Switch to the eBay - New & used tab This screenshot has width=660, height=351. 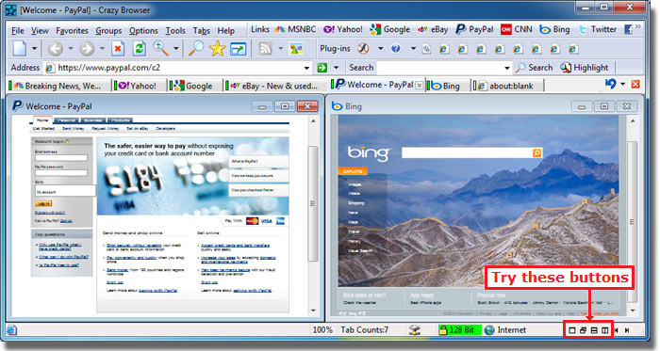pyautogui.click(x=273, y=86)
